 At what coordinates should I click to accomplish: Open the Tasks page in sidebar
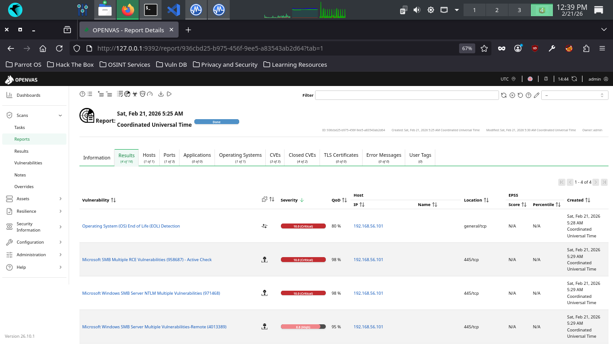pos(20,128)
